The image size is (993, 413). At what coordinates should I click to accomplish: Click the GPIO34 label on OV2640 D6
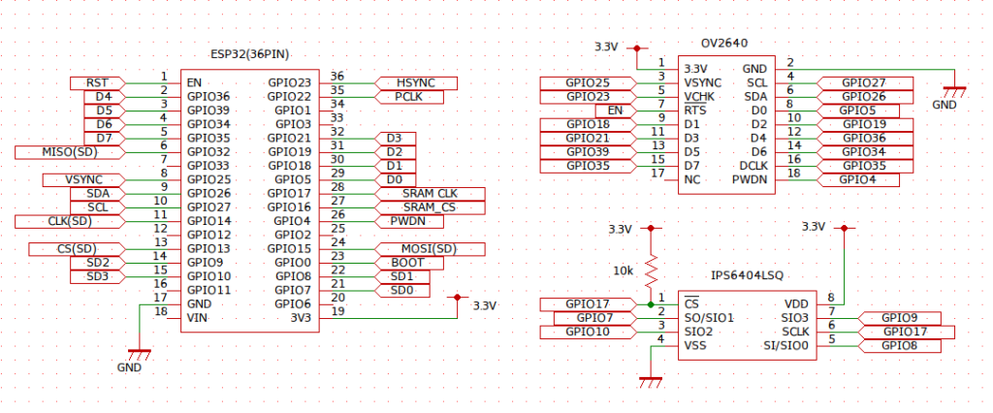coord(865,152)
